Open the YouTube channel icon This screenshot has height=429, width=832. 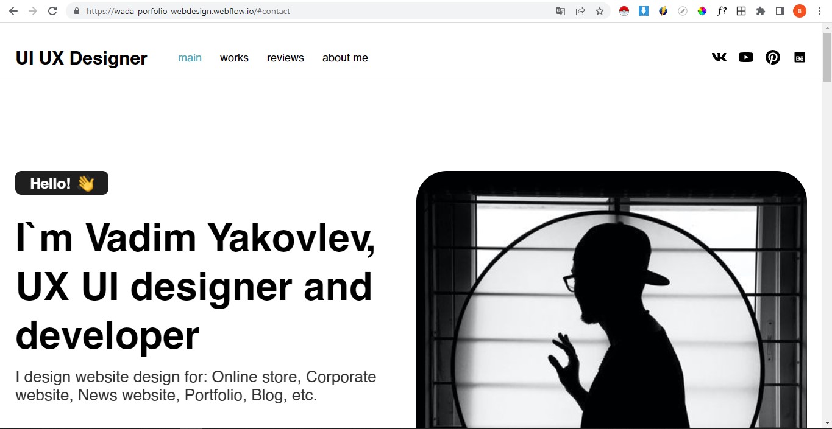[x=746, y=57]
